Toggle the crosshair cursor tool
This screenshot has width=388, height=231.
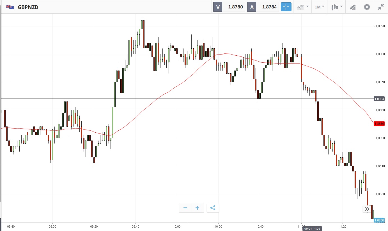pyautogui.click(x=286, y=7)
